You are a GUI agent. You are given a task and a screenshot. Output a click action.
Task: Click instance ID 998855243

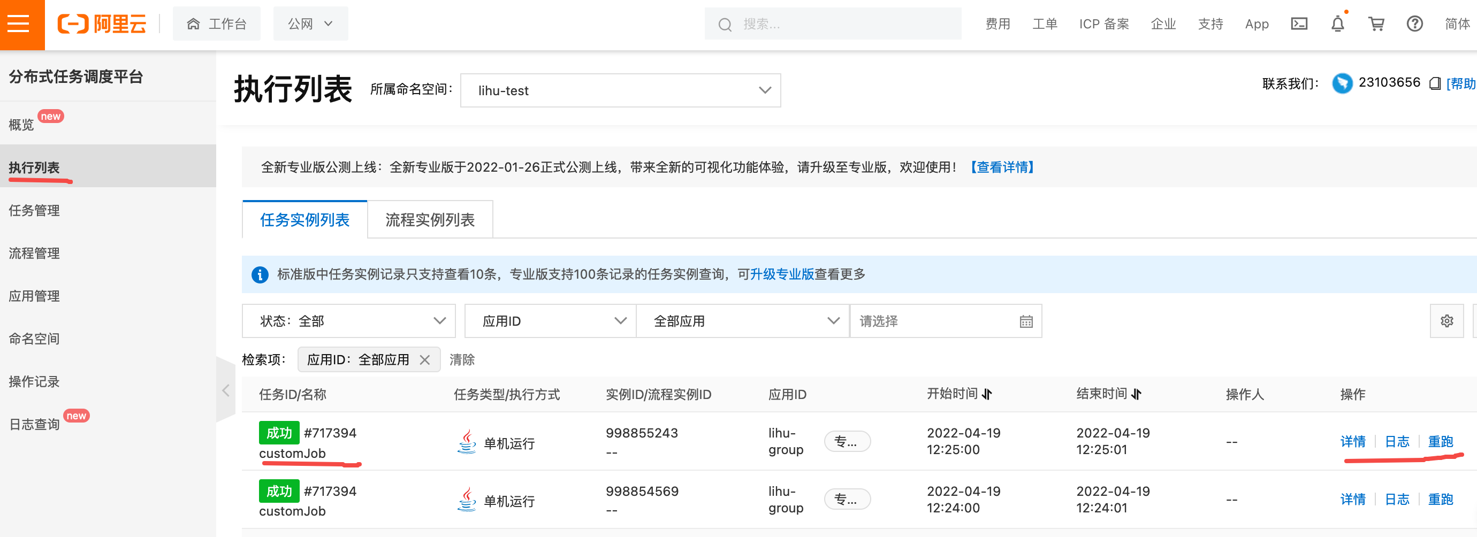(642, 433)
